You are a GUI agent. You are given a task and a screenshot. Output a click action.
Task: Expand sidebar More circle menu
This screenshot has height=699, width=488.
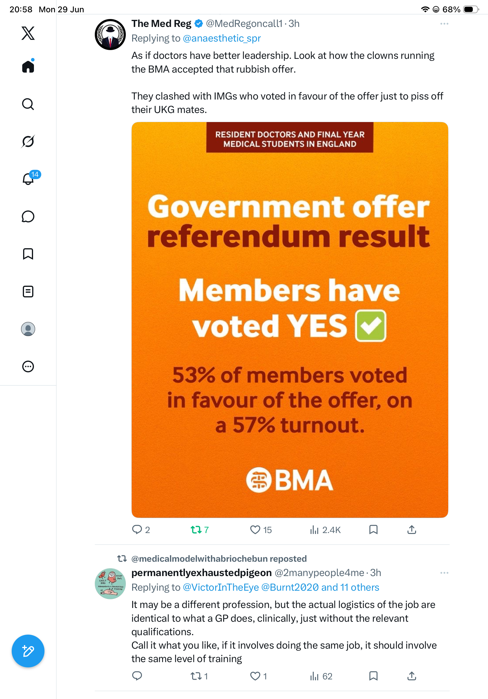[28, 366]
